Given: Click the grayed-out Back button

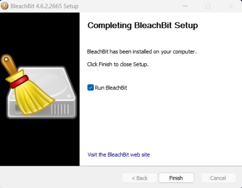Looking at the screenshot, I should [140, 178].
